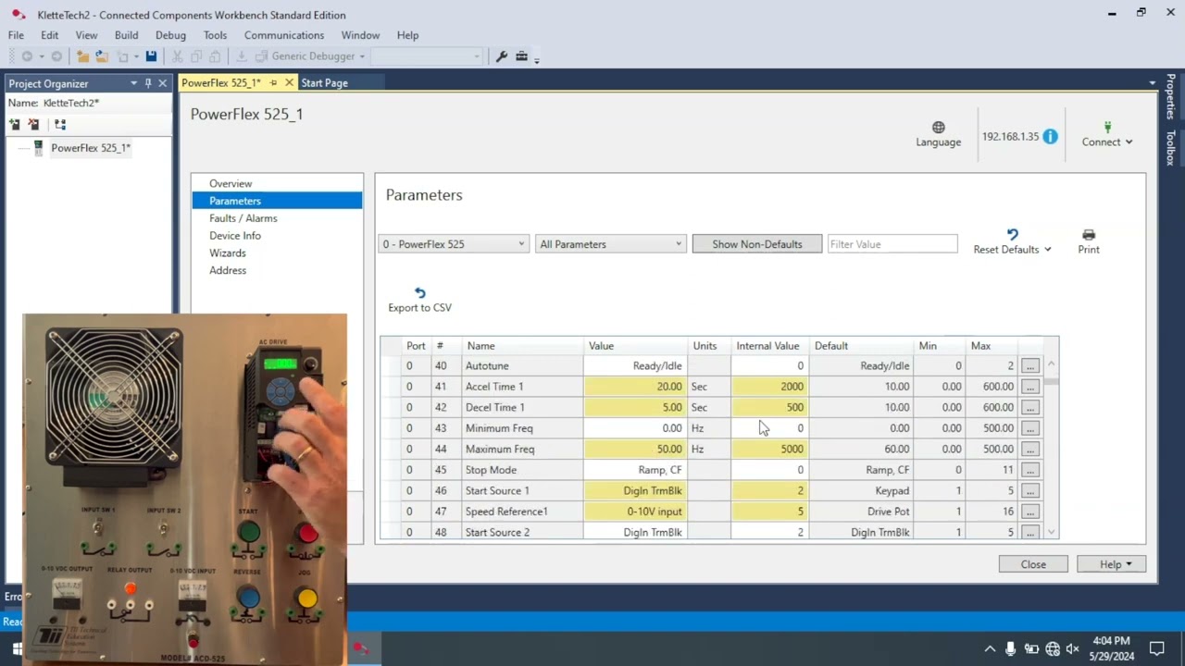Click Speed Reference1 value 0-10V input
The width and height of the screenshot is (1185, 666).
(635, 512)
